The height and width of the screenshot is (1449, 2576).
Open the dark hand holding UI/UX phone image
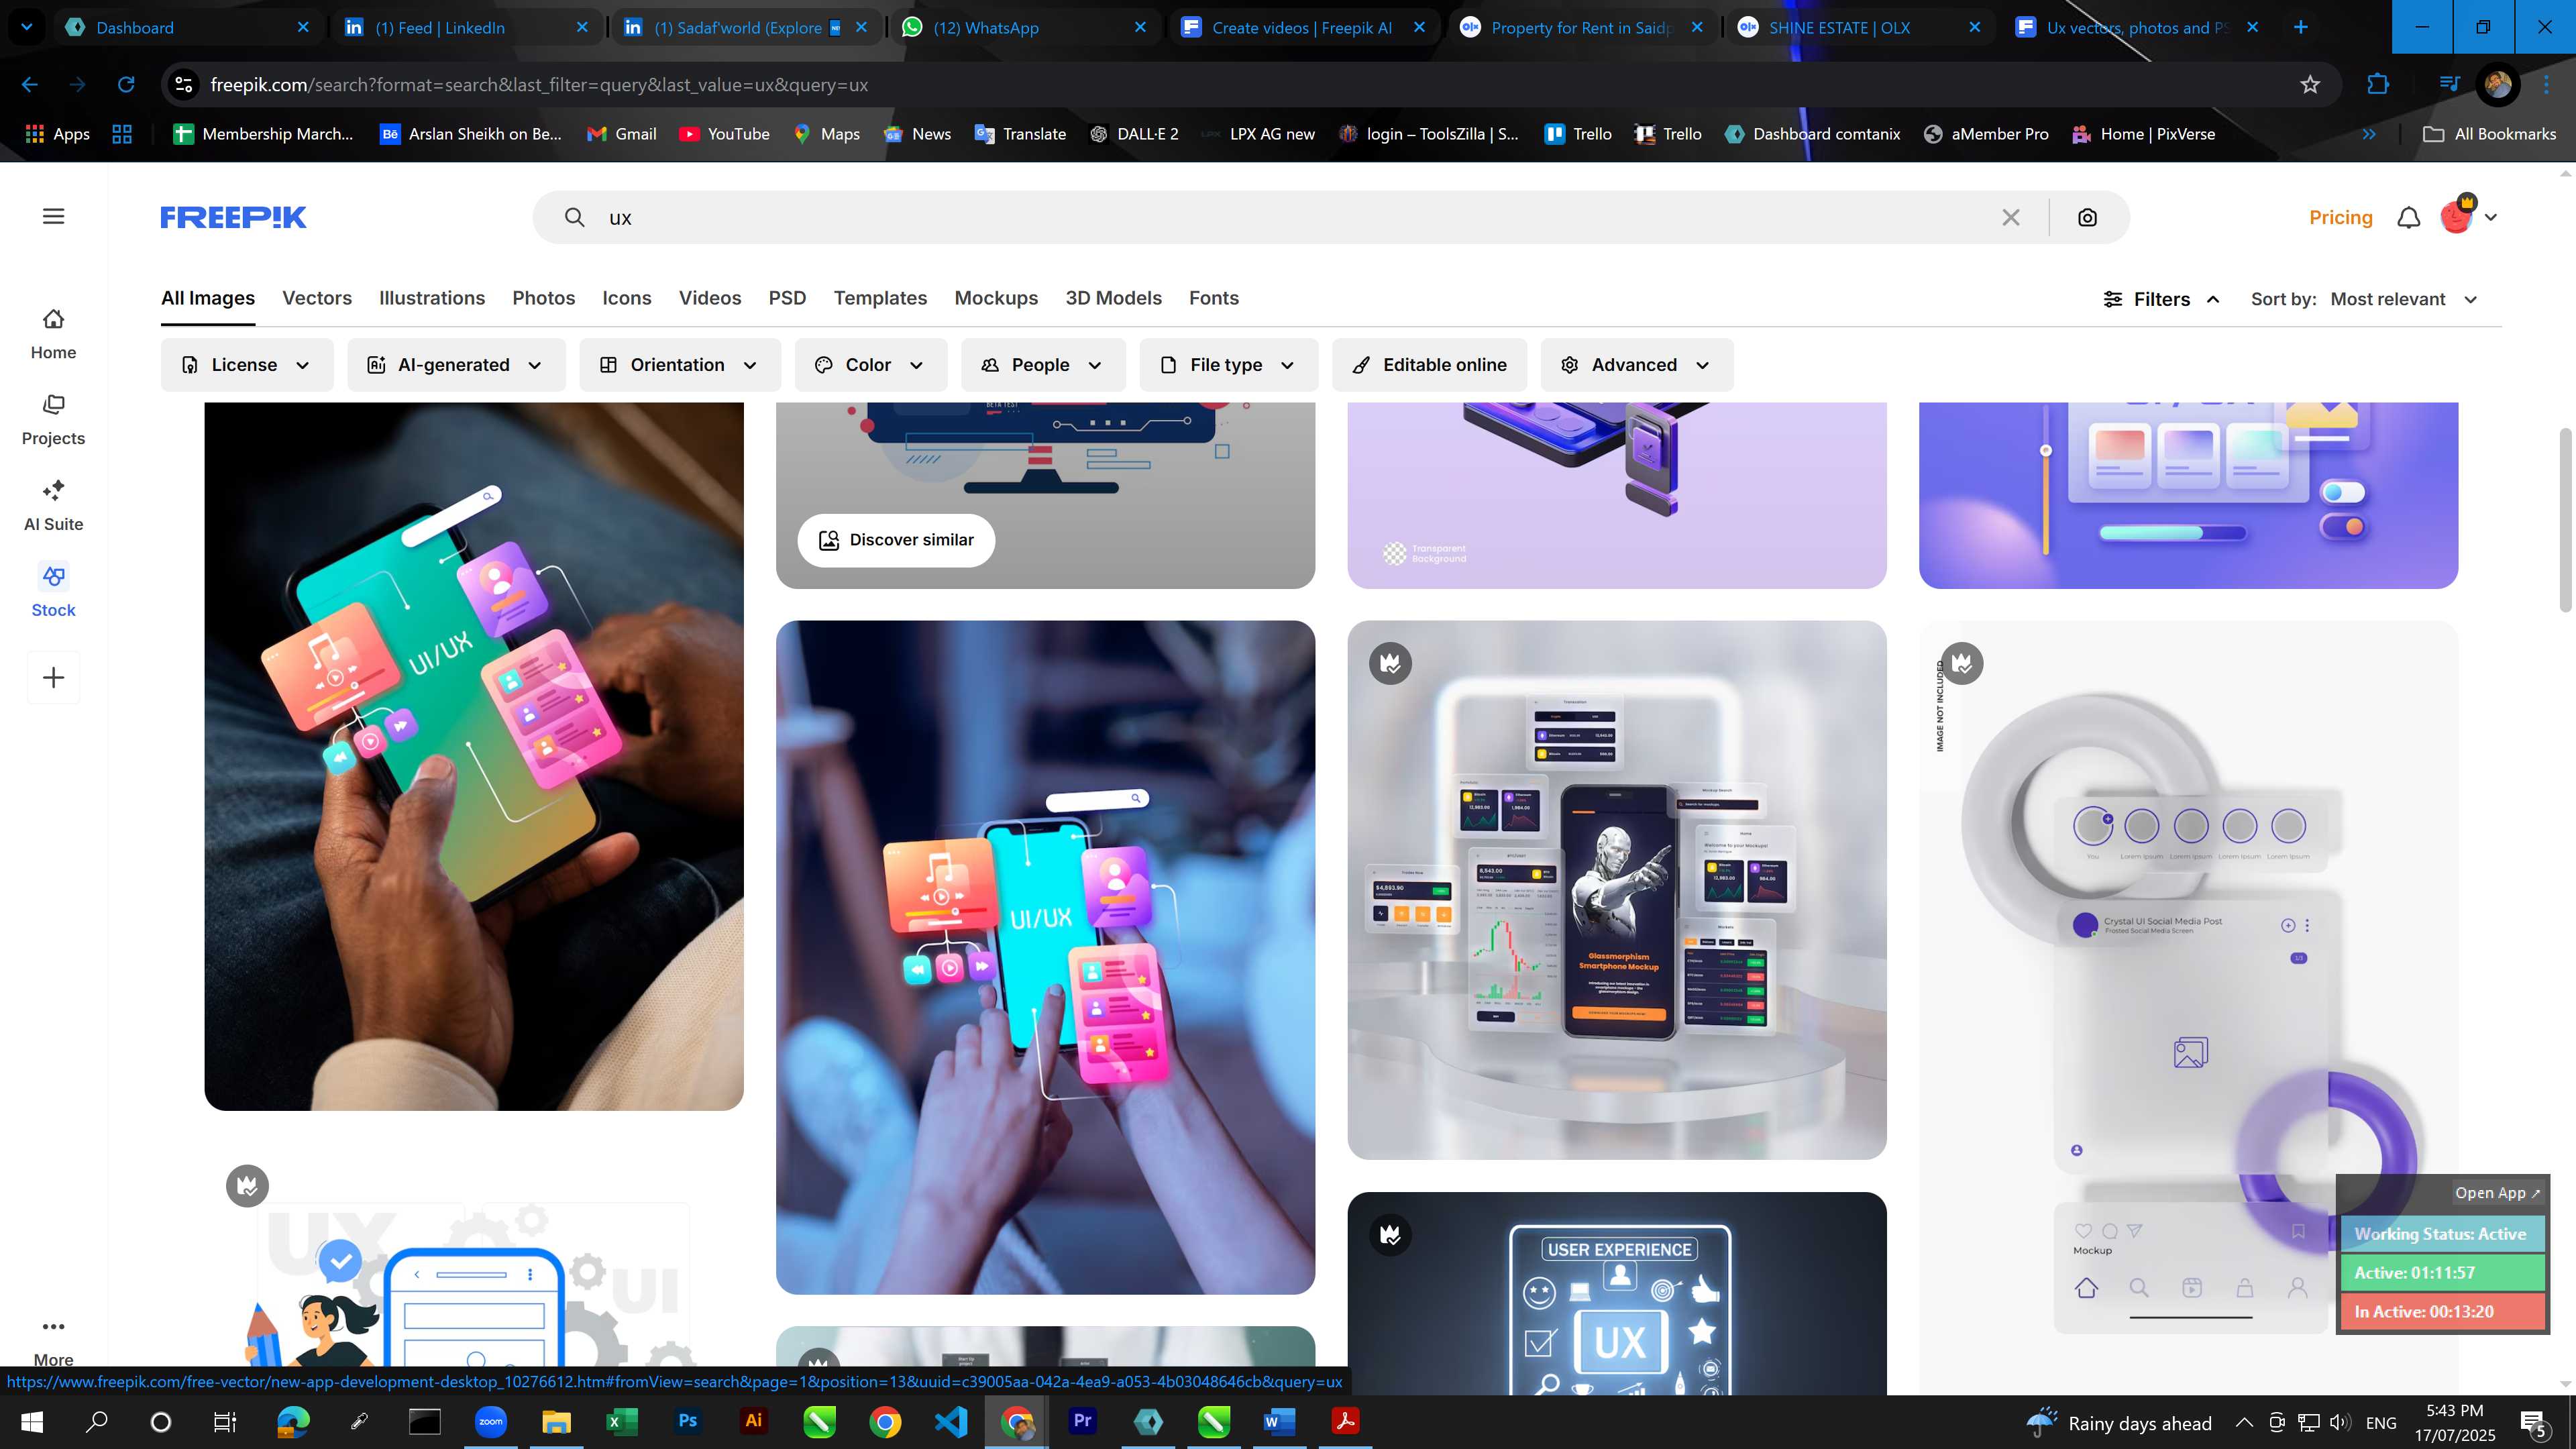pyautogui.click(x=474, y=756)
